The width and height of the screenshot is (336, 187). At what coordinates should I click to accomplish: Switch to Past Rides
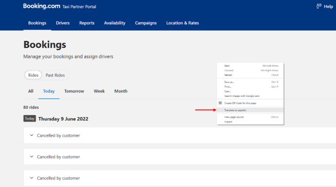coord(55,75)
